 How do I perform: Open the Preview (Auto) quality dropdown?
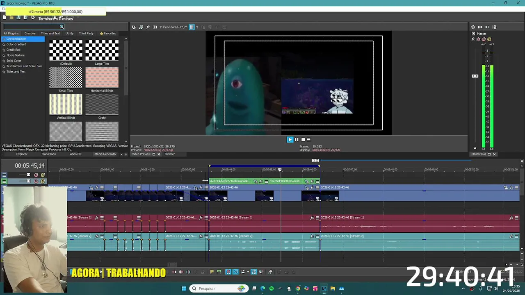click(x=175, y=27)
